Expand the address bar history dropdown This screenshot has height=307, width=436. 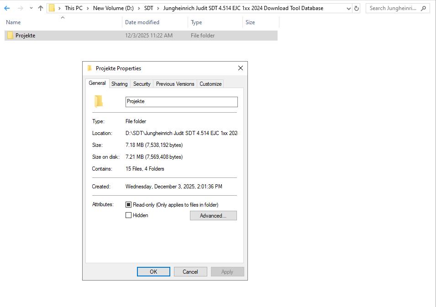348,9
